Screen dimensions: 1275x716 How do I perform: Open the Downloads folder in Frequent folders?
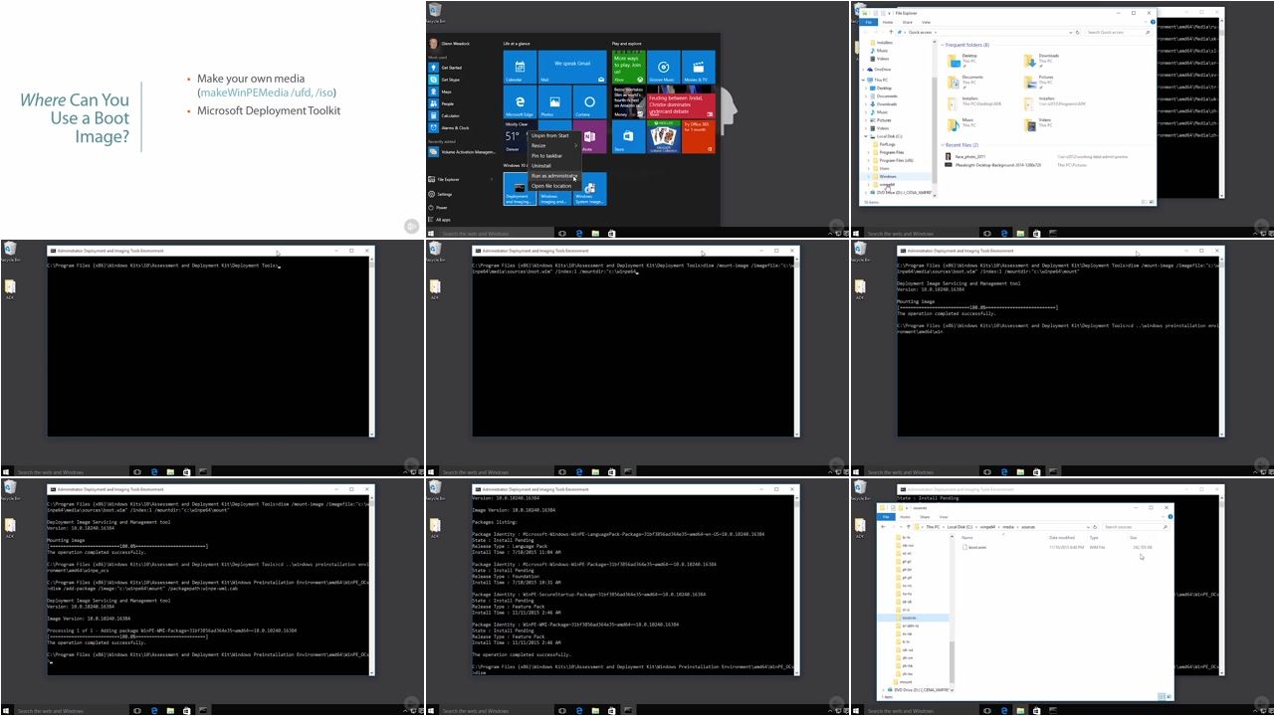1041,61
